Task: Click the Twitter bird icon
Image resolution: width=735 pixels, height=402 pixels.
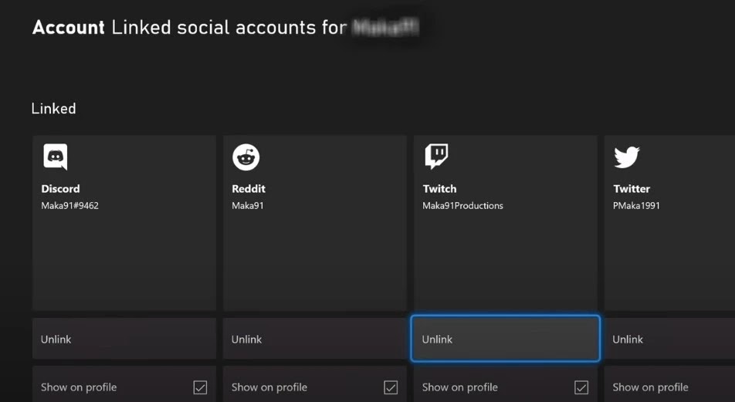Action: click(x=627, y=157)
